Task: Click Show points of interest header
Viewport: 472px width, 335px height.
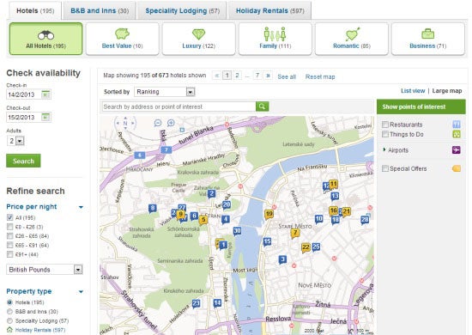Action: click(421, 107)
